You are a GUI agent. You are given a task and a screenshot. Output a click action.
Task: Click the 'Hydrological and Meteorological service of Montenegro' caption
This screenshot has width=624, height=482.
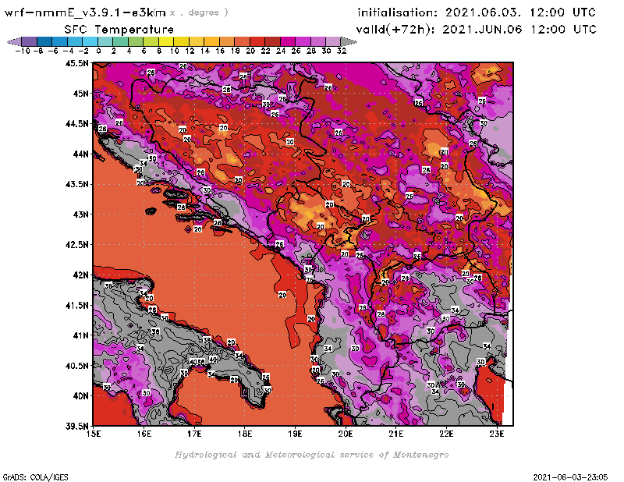[311, 455]
